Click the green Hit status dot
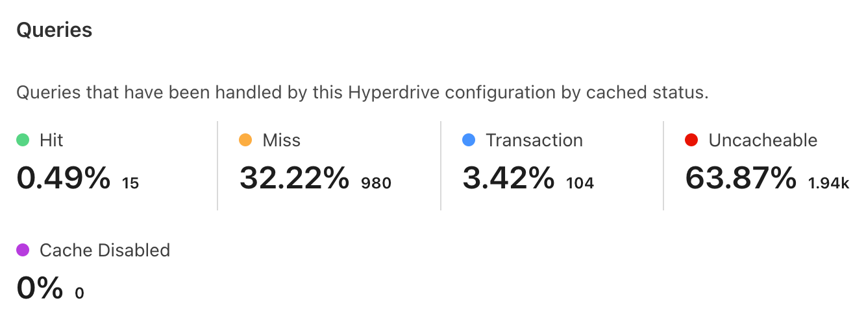Image resolution: width=853 pixels, height=325 pixels. pos(23,140)
